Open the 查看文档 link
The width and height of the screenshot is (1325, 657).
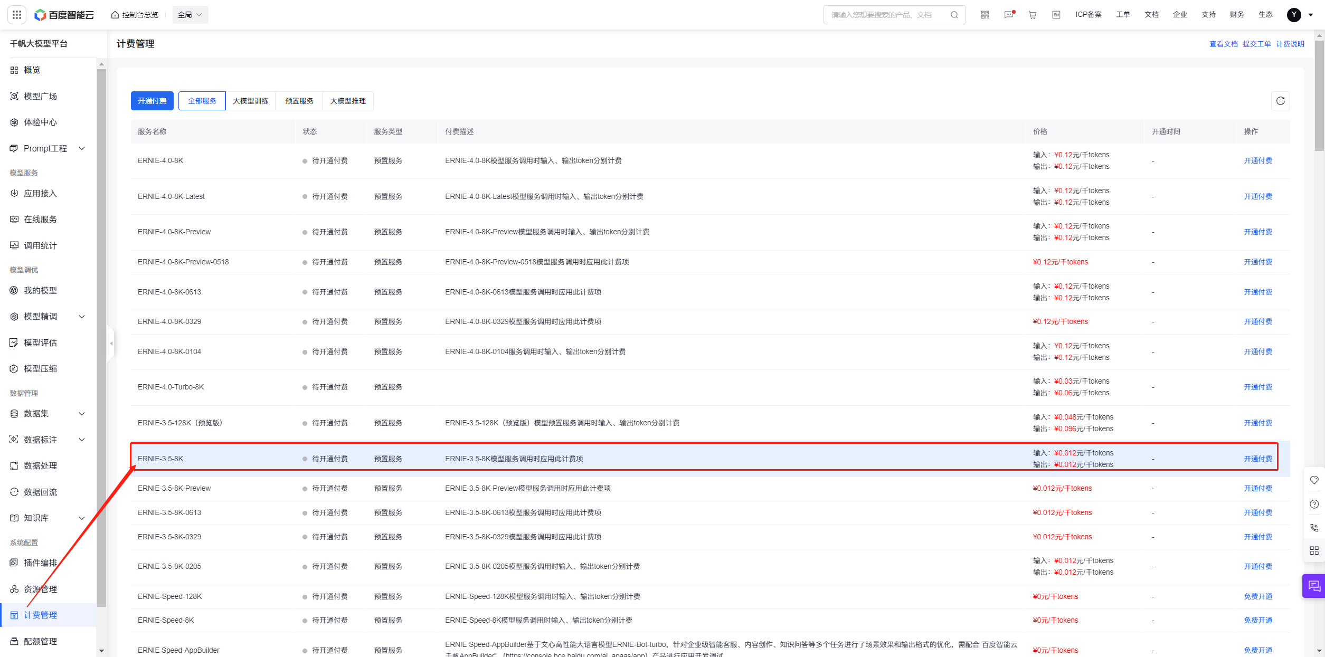tap(1223, 44)
